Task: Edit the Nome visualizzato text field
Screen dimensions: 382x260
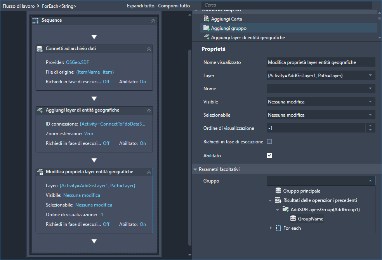Action: pyautogui.click(x=321, y=62)
